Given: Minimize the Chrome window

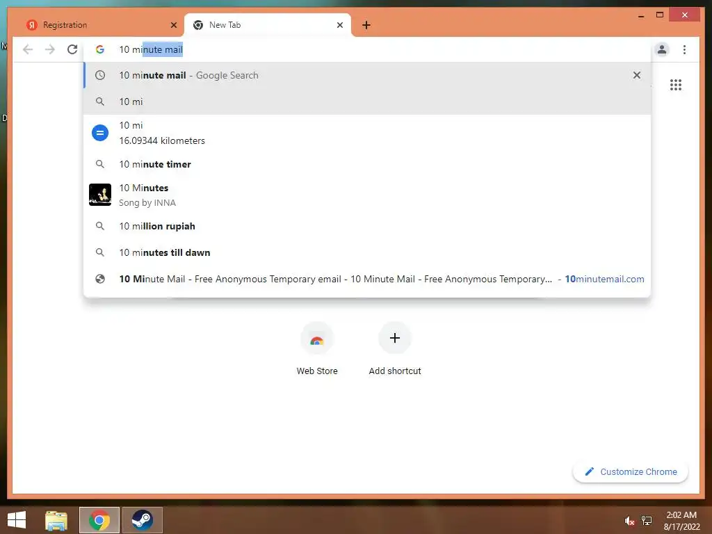Looking at the screenshot, I should tap(640, 15).
